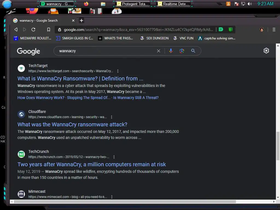Start voice search with the microphone icon

click(171, 51)
